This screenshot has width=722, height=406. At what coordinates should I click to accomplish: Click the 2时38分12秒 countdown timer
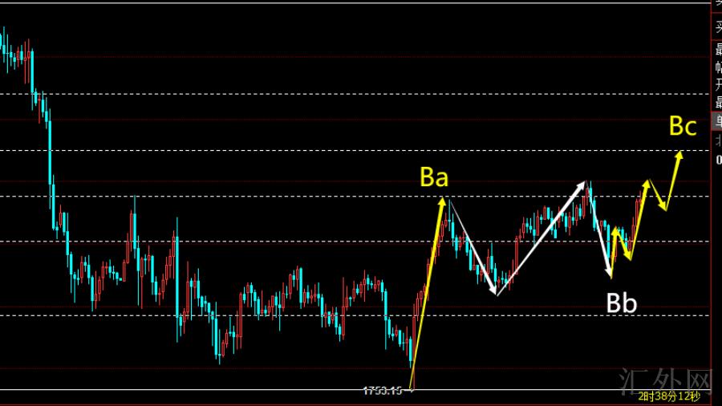coord(668,396)
